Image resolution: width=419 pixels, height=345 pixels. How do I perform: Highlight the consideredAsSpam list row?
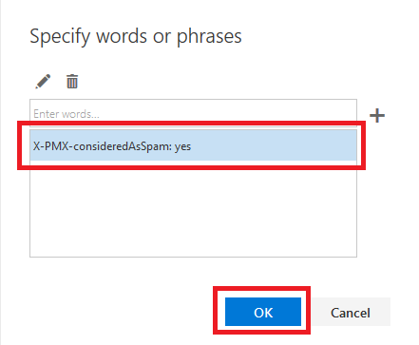click(193, 146)
